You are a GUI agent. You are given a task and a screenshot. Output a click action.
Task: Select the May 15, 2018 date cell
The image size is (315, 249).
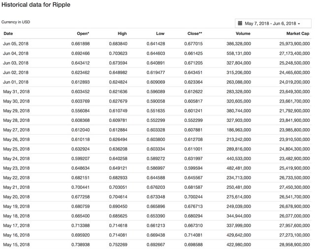tap(16, 245)
